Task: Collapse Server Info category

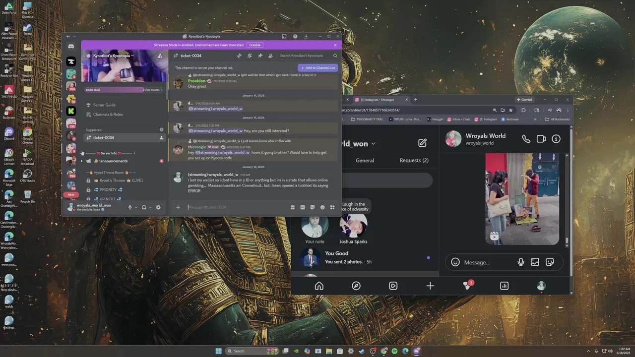Action: [x=110, y=153]
